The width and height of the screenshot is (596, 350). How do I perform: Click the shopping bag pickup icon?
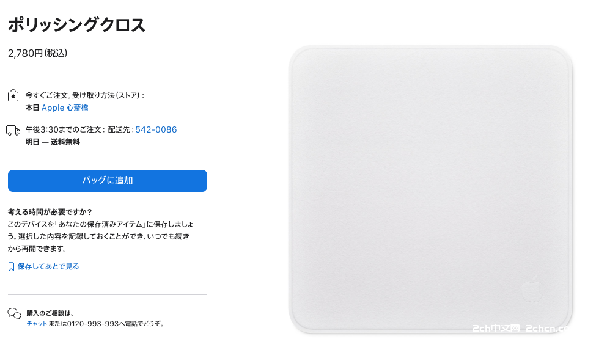coord(13,95)
